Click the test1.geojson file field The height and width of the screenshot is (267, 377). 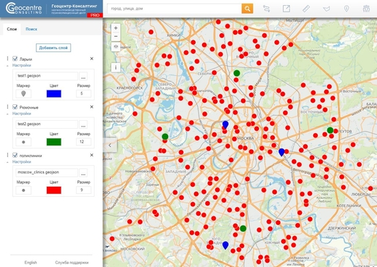(47, 76)
